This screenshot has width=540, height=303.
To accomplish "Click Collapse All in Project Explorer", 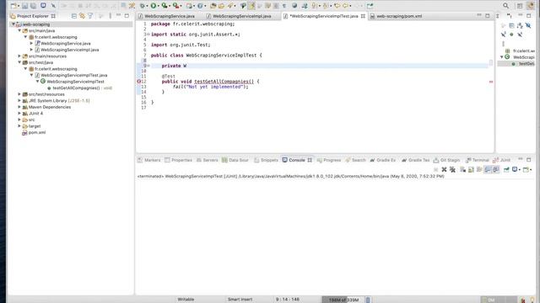I will point(74,16).
